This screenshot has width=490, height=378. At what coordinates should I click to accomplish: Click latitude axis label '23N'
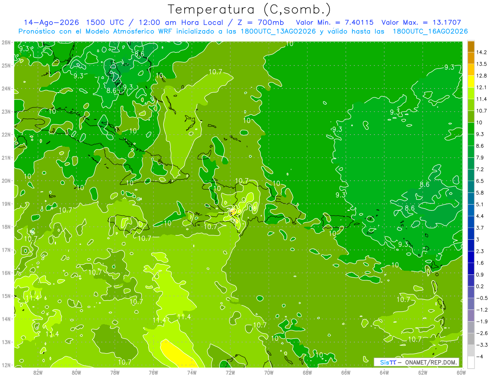pos(6,111)
